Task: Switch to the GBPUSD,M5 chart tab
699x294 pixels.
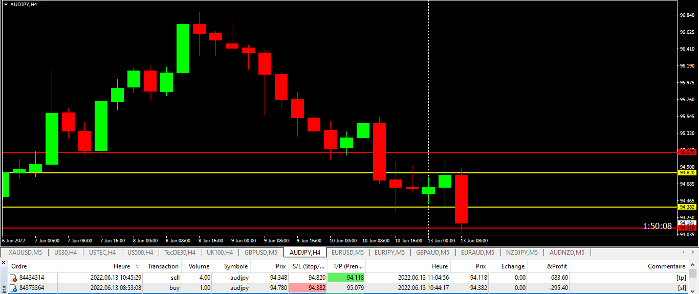Action: pos(260,252)
